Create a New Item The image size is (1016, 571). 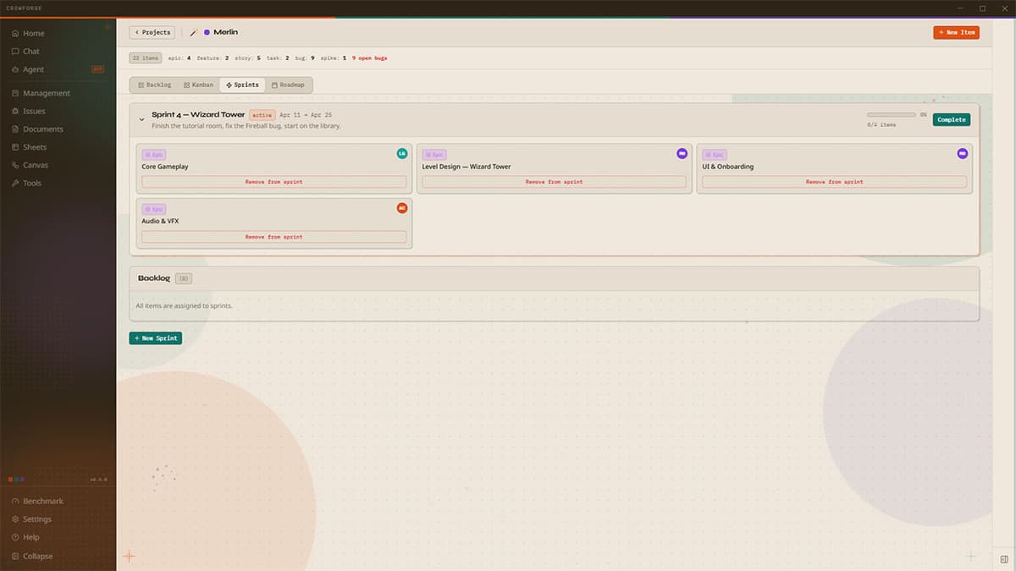pyautogui.click(x=957, y=32)
